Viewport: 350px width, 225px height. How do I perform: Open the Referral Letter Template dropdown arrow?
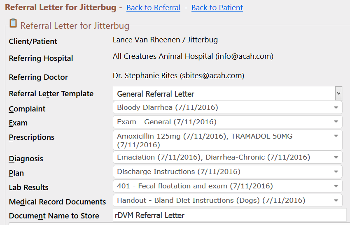coord(338,93)
